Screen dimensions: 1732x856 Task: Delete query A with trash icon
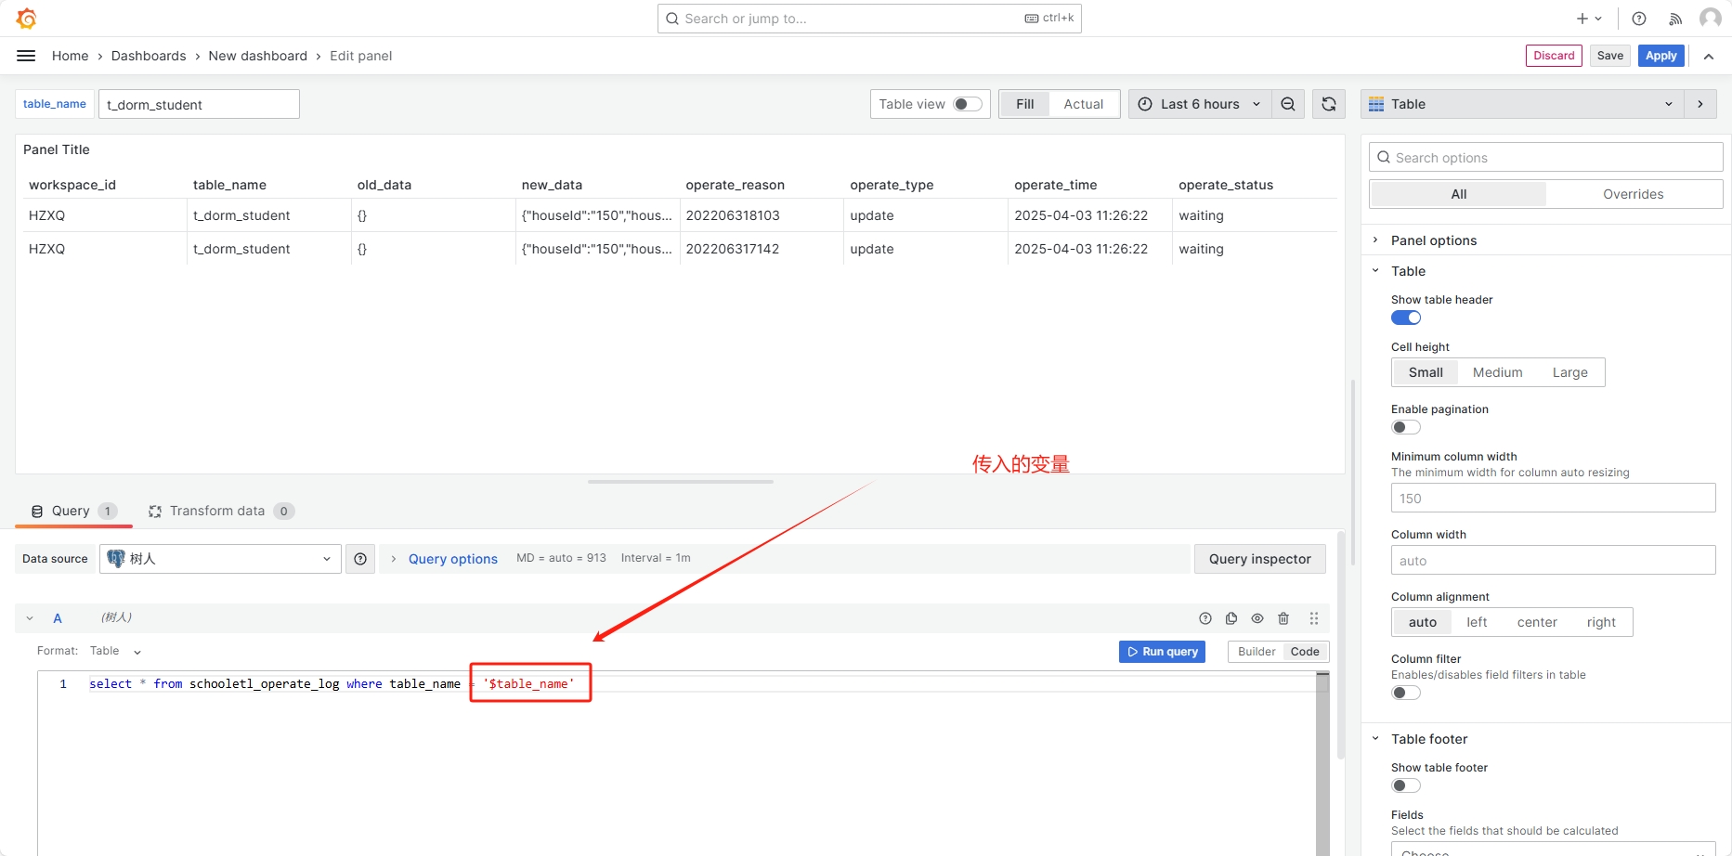pyautogui.click(x=1283, y=618)
